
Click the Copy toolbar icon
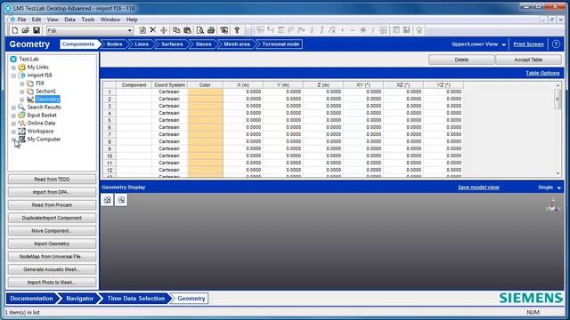point(176,30)
